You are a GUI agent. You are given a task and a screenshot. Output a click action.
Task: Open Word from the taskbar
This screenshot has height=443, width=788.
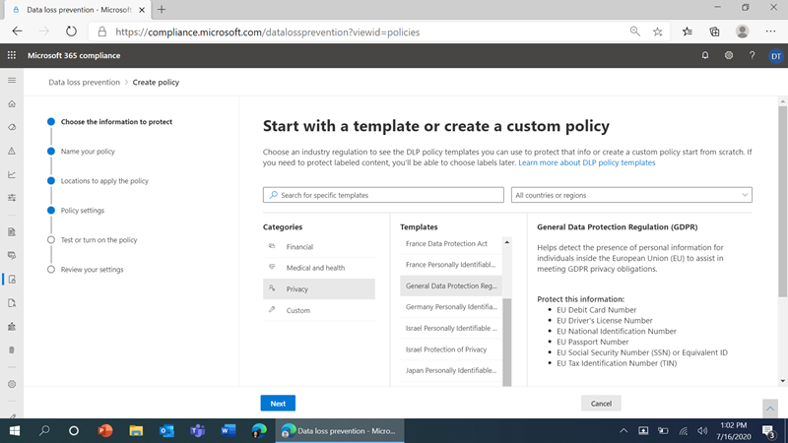pyautogui.click(x=229, y=430)
